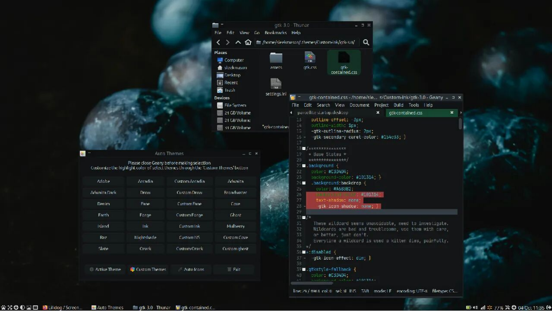Viewport: 552px width, 311px height.
Task: Collapse the .background:backdrop fold at line 24
Action: point(304,183)
